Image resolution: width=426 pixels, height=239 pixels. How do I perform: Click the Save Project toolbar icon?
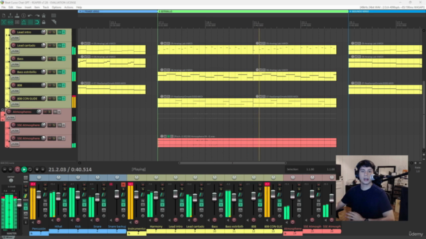tap(17, 16)
